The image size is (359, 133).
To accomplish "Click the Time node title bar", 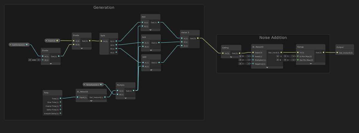I will point(52,93).
